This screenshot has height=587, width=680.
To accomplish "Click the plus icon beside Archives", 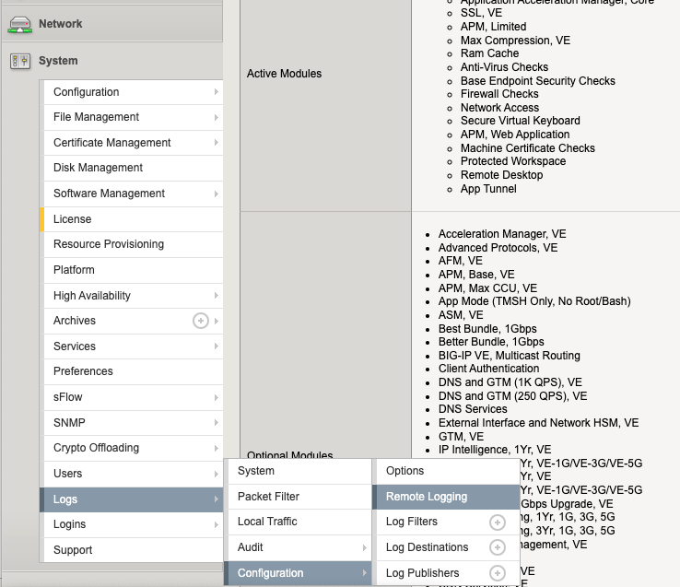I will pos(200,321).
